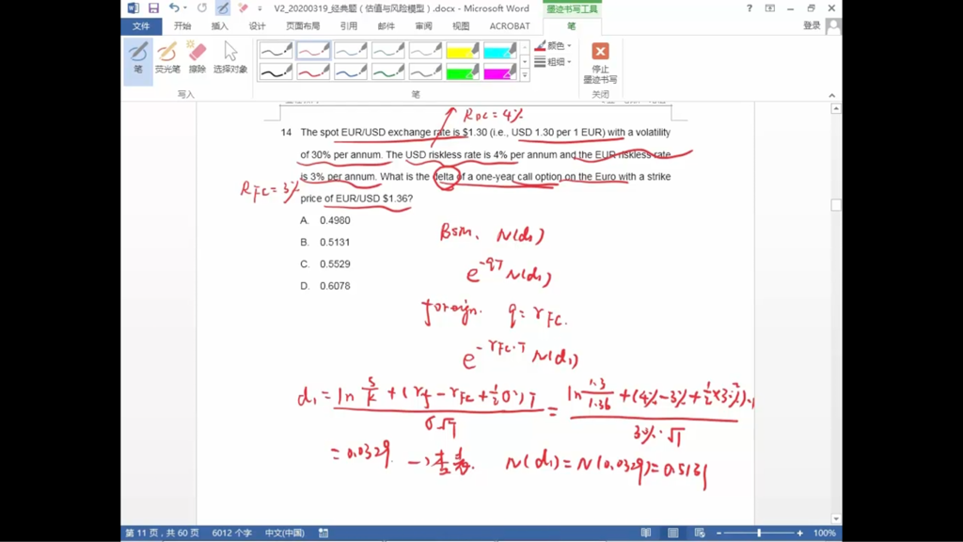Viewport: 963px width, 542px height.
Task: Redo the last action
Action: pos(202,8)
